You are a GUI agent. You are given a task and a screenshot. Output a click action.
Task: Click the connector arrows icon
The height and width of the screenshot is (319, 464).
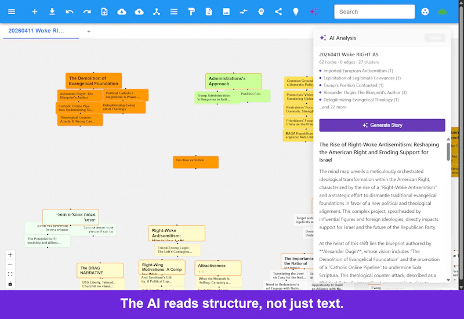[x=244, y=12]
